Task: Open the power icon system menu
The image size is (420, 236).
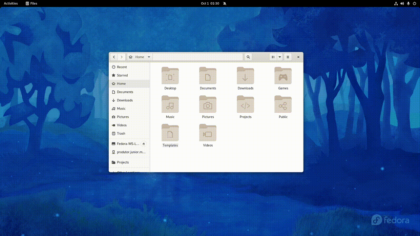Action: tap(415, 3)
